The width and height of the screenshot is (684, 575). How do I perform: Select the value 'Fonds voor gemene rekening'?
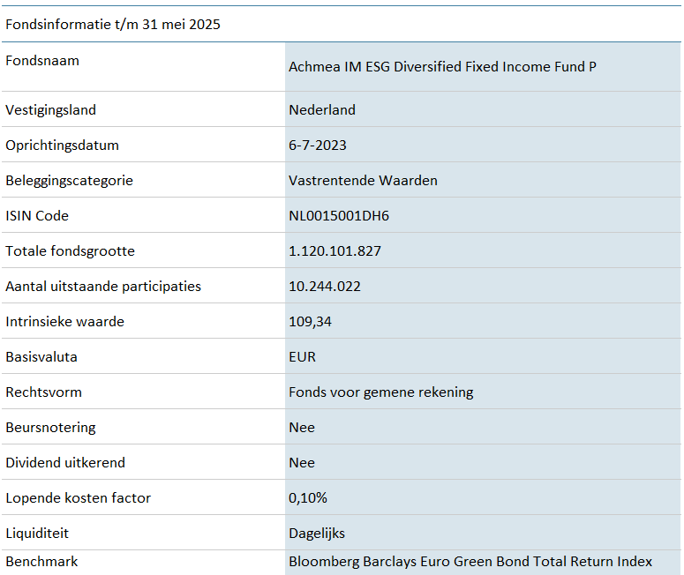click(380, 392)
